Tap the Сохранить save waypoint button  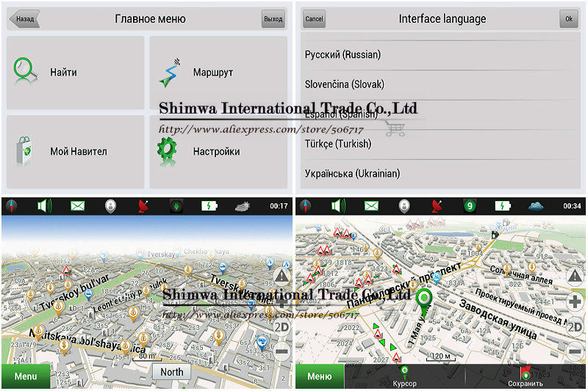click(x=526, y=377)
